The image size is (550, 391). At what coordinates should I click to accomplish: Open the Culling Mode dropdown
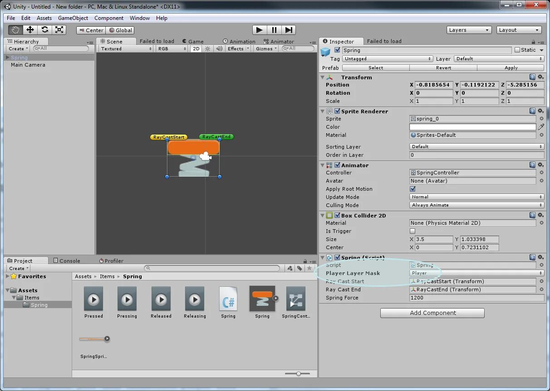point(476,205)
